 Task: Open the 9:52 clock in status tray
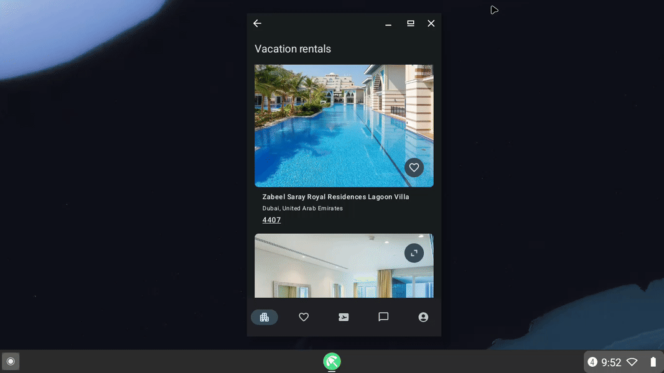tap(611, 362)
